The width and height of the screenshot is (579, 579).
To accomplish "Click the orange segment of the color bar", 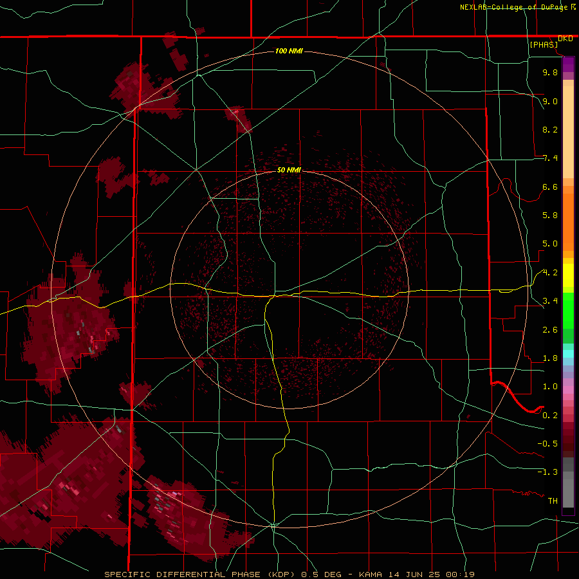I will coord(568,220).
